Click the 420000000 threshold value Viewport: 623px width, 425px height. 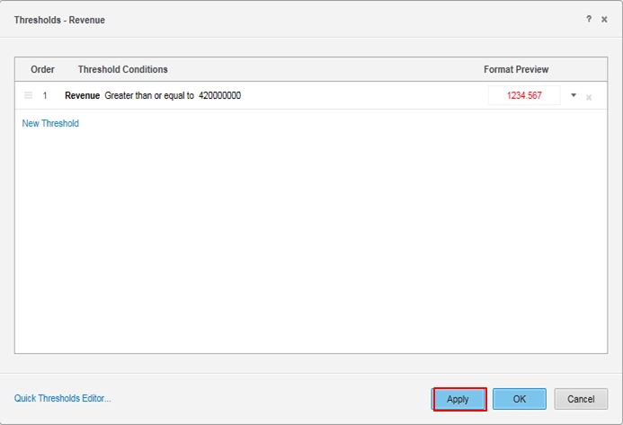pos(219,95)
